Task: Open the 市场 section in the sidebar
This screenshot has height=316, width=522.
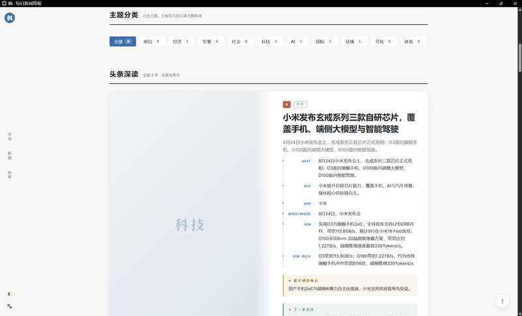Action: (10, 137)
